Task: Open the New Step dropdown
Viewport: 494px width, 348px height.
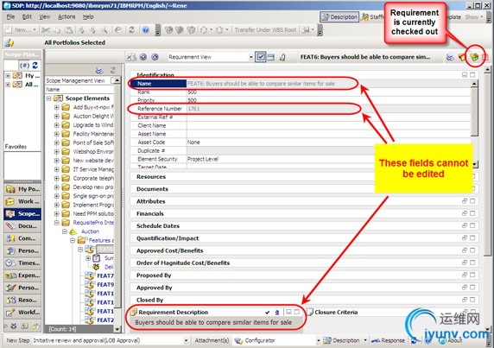Action: pos(186,340)
